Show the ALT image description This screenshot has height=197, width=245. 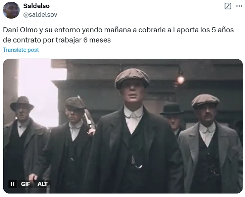pos(42,184)
